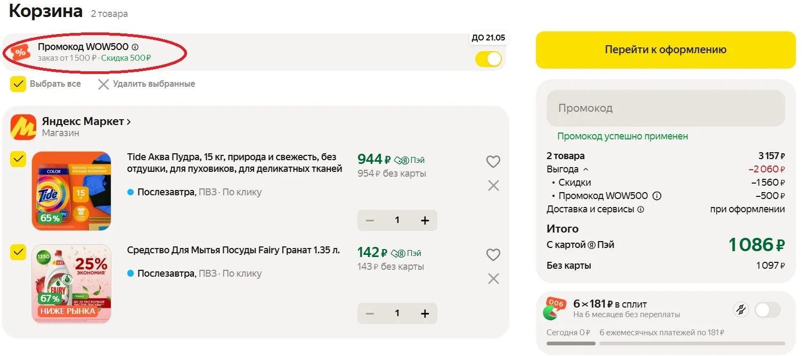Viewport: 805px width, 356px height.
Task: Open Яндекс Маркет store via chevron
Action: [x=128, y=122]
